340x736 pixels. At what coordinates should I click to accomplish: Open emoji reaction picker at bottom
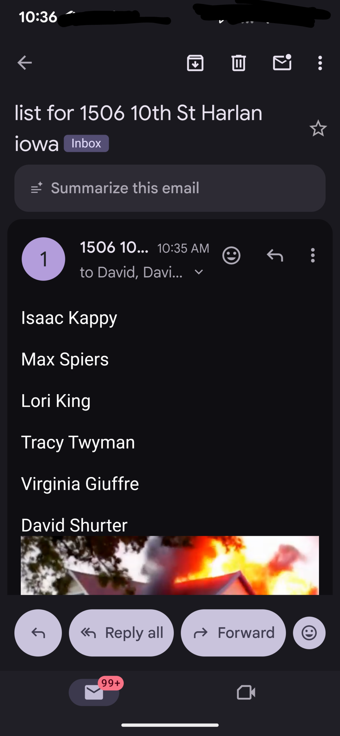309,632
